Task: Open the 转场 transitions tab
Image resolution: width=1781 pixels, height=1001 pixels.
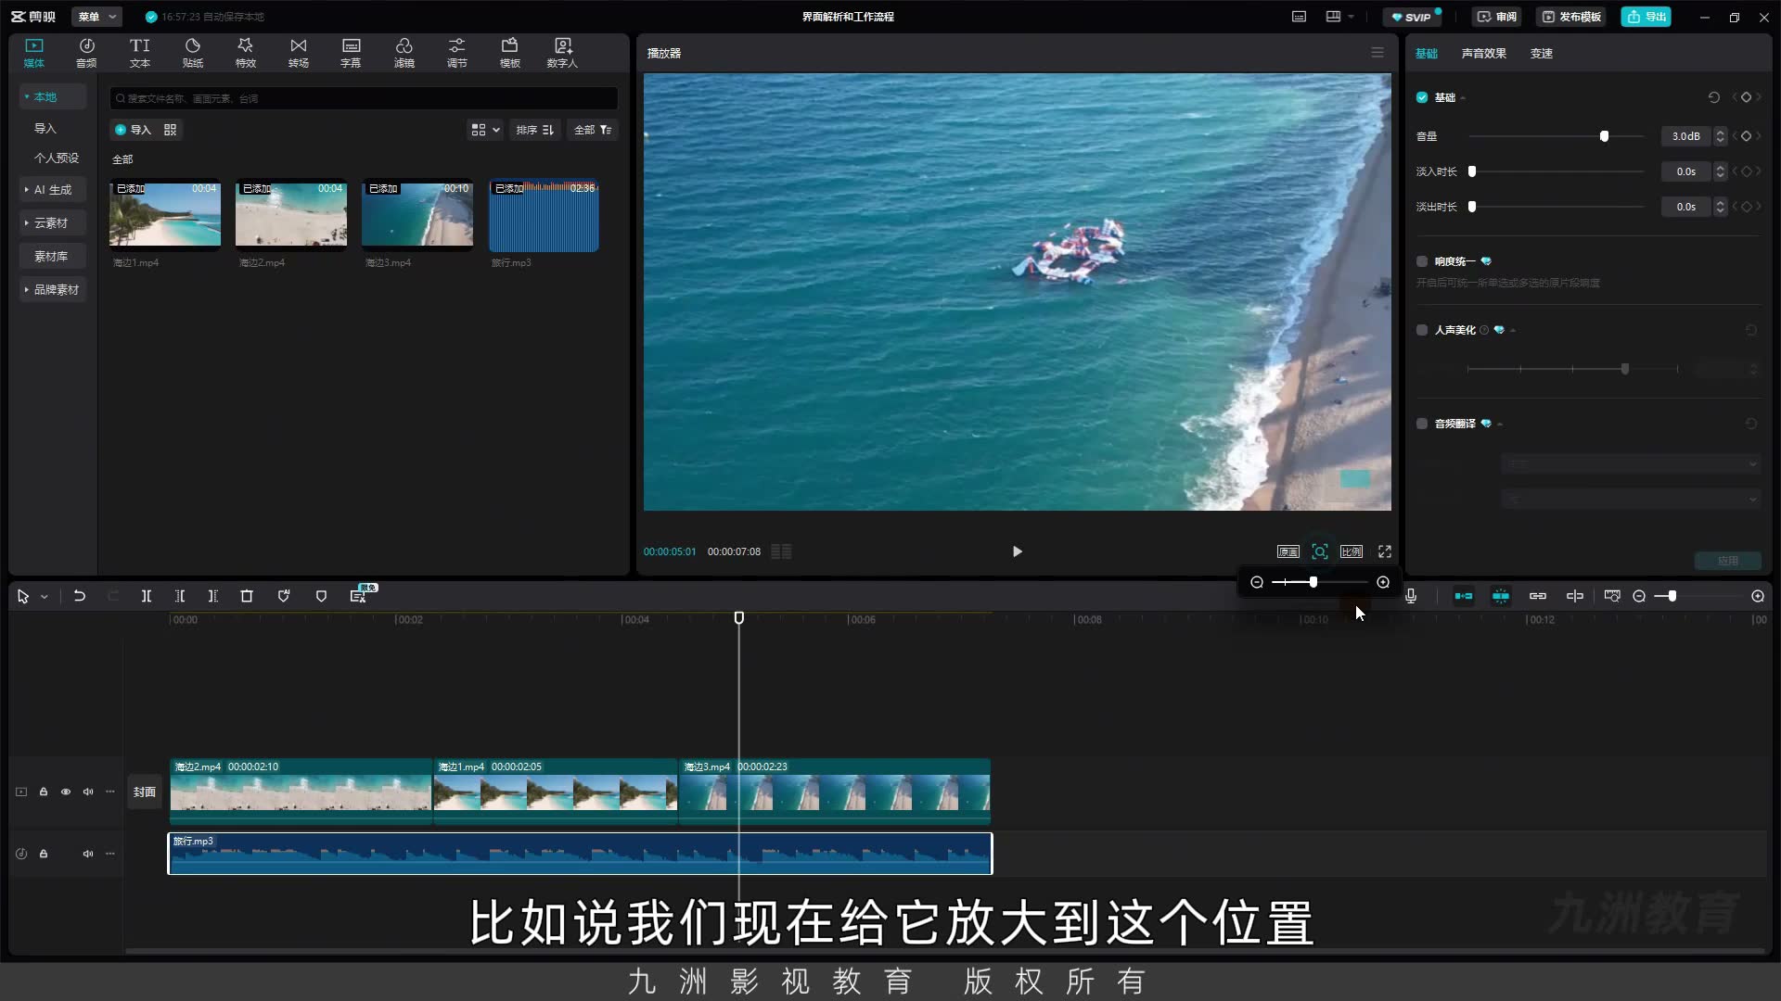Action: tap(298, 53)
